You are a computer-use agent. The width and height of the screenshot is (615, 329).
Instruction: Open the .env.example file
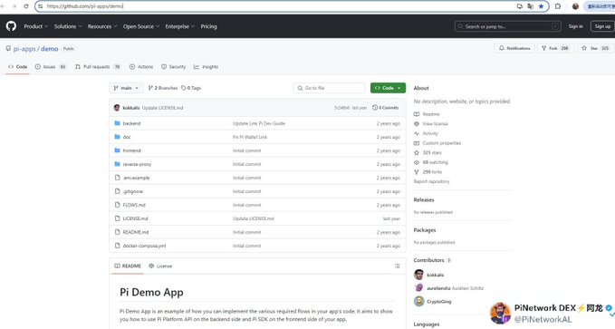[136, 178]
